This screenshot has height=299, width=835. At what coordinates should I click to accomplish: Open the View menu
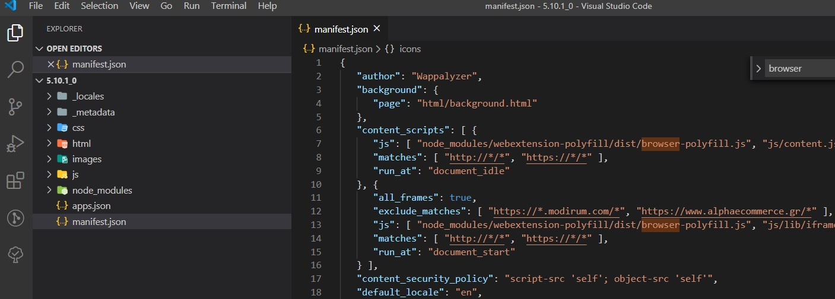point(139,6)
